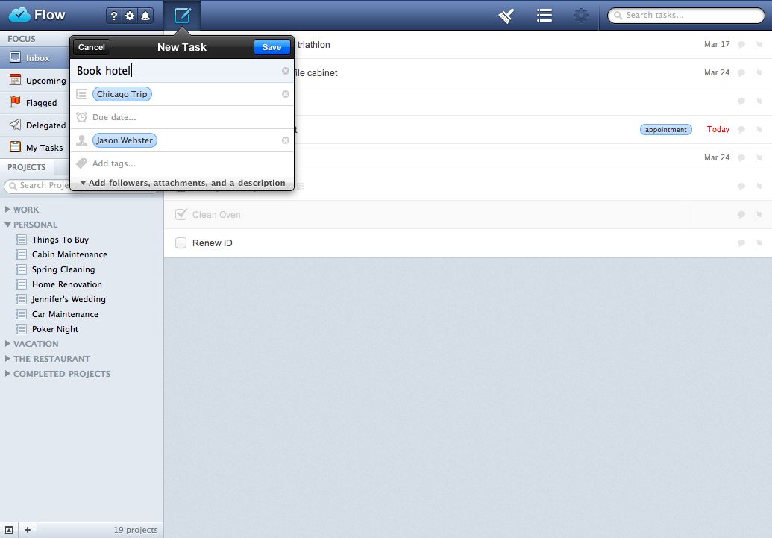Viewport: 772px width, 538px height.
Task: Open My Tasks in Focus list
Action: click(34, 147)
